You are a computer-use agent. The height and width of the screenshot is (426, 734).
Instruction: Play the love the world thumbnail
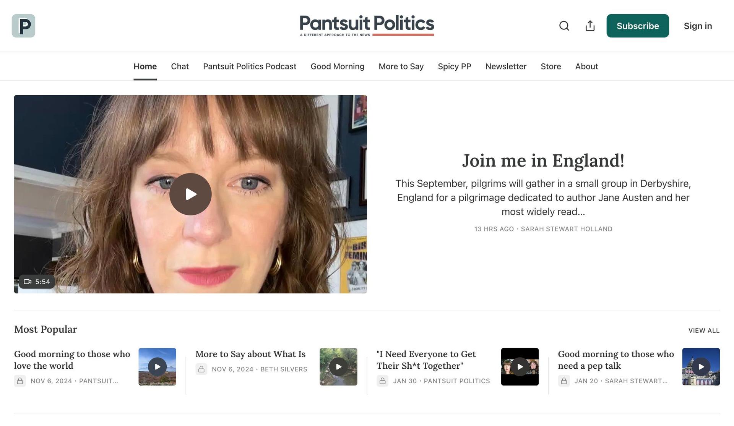[157, 367]
